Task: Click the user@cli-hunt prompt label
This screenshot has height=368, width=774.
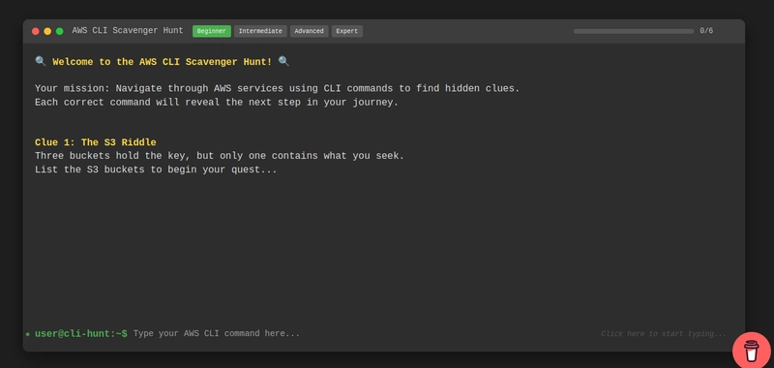Action: (x=81, y=333)
